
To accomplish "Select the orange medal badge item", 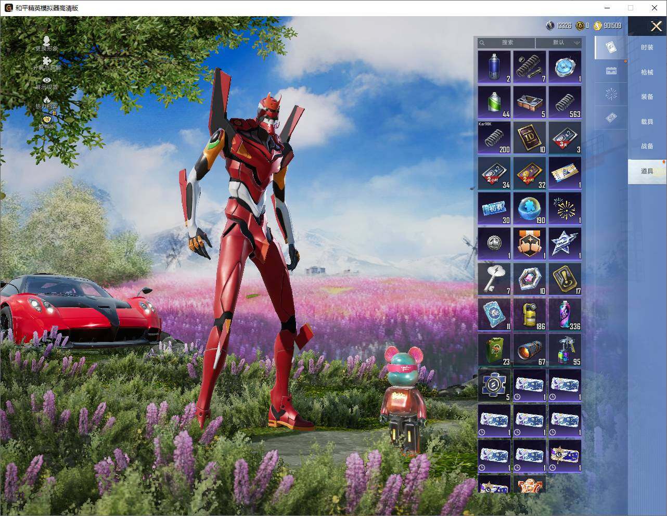I will coord(530,243).
